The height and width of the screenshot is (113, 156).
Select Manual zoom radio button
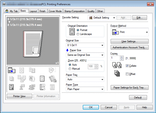click(x=70, y=69)
